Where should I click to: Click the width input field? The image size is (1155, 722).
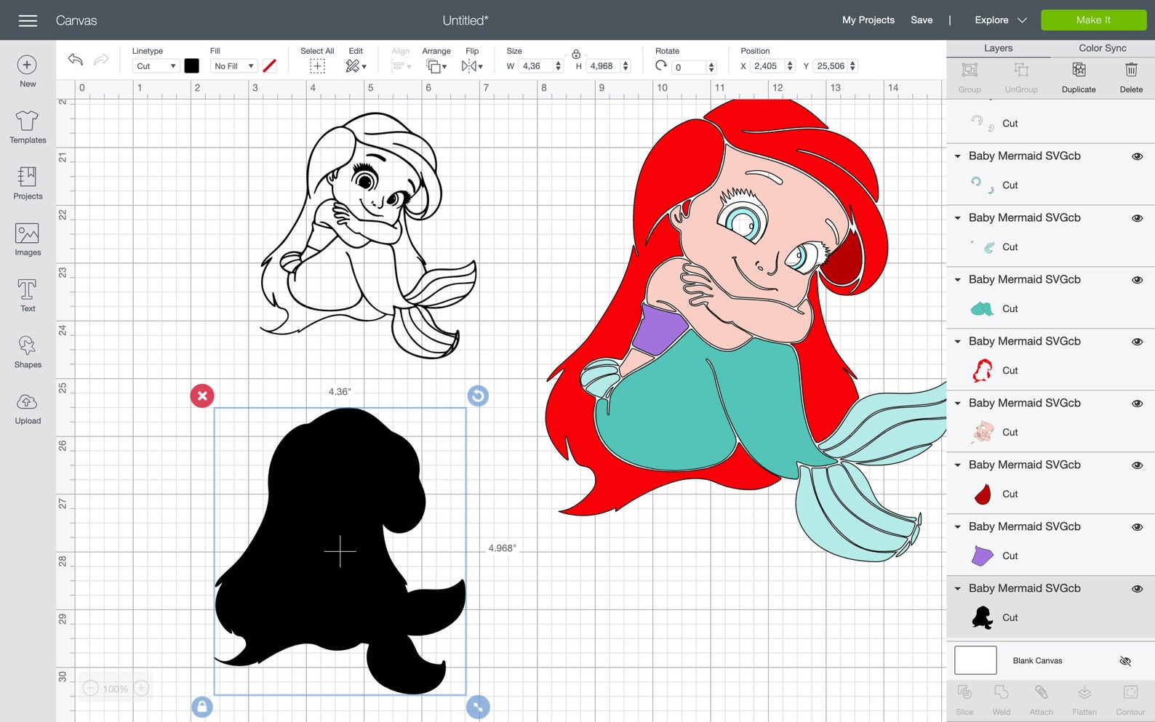[536, 66]
